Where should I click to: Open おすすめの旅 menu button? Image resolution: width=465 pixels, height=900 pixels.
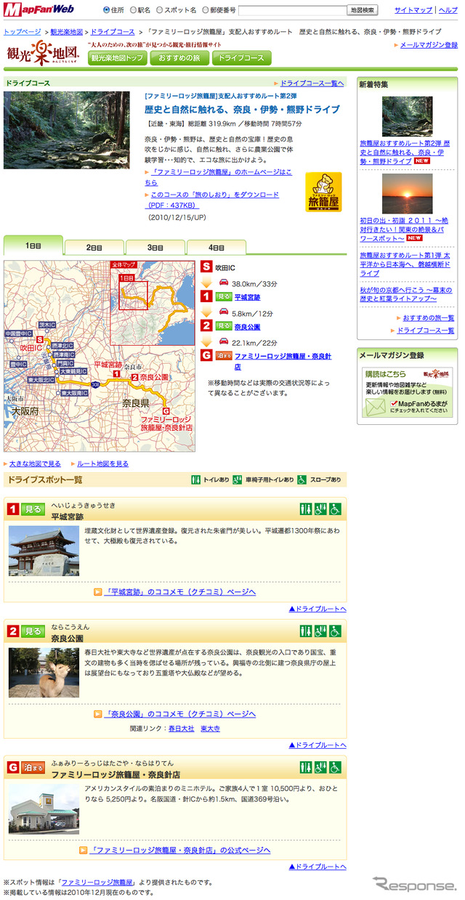(179, 58)
